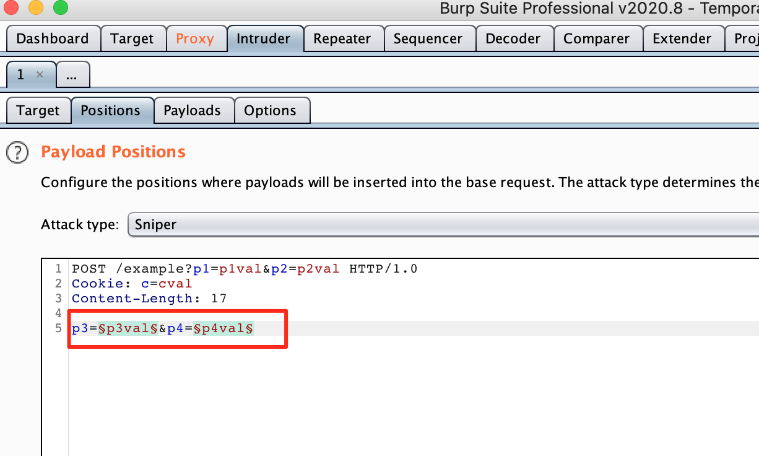Select Intruder attack tab 1
Screen dimensions: 759x456
coord(21,74)
